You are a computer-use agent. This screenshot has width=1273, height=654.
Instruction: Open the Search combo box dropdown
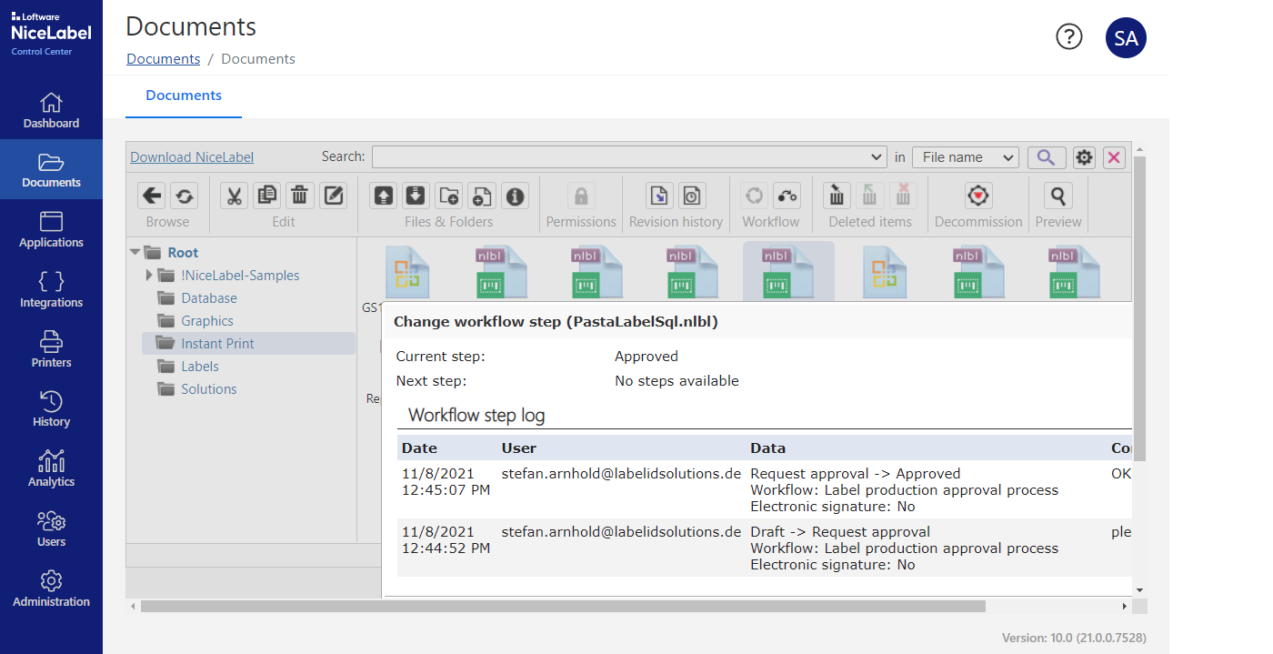point(877,157)
